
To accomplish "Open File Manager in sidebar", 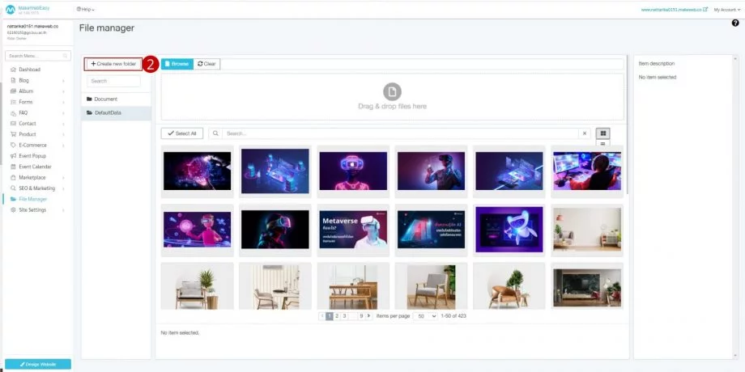I will coord(32,199).
